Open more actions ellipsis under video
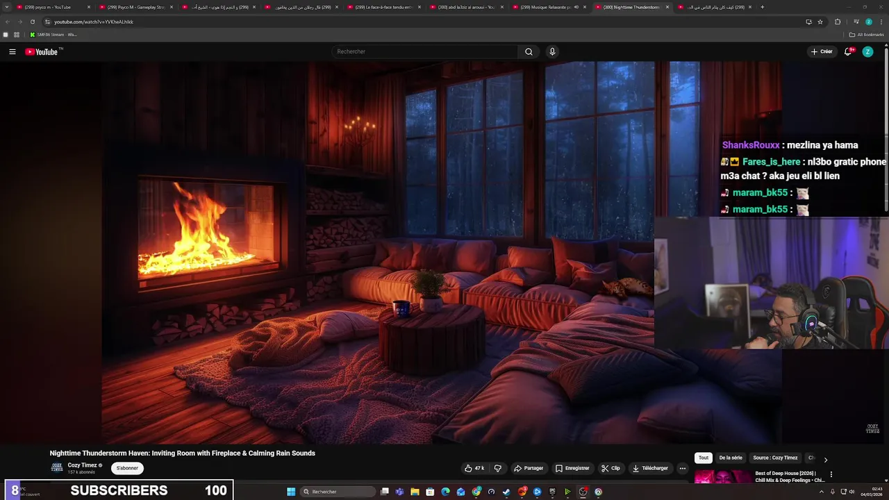889x500 pixels. coord(682,468)
